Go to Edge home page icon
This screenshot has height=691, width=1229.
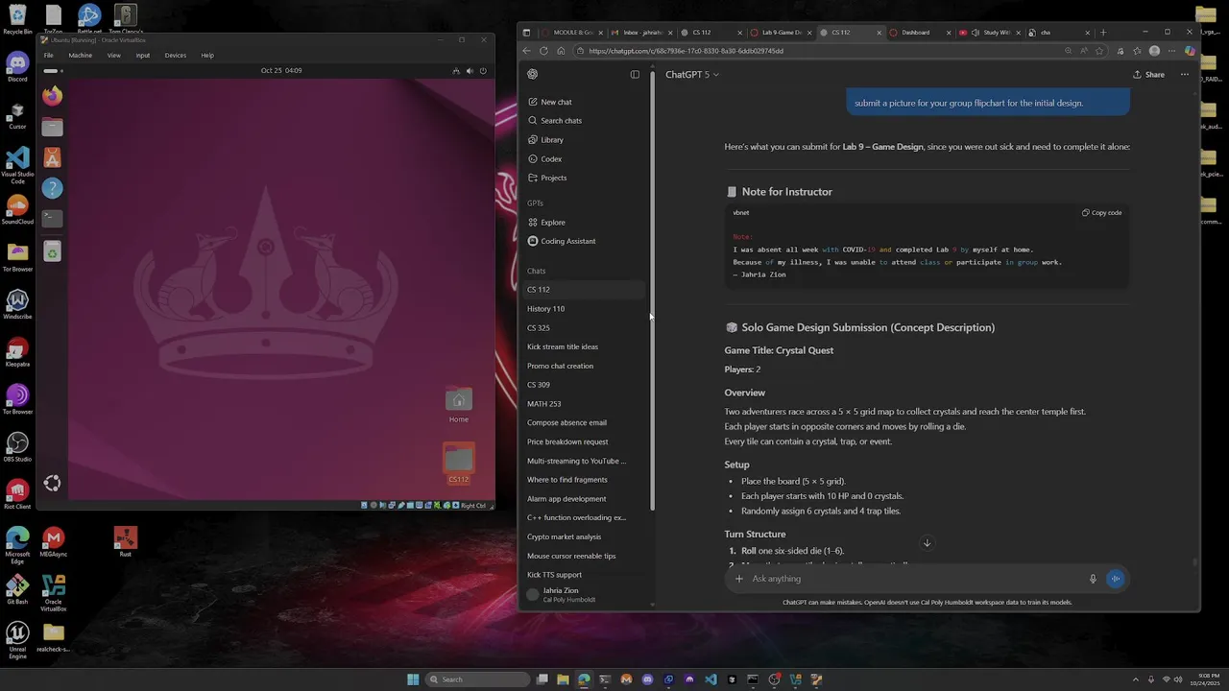tap(561, 51)
